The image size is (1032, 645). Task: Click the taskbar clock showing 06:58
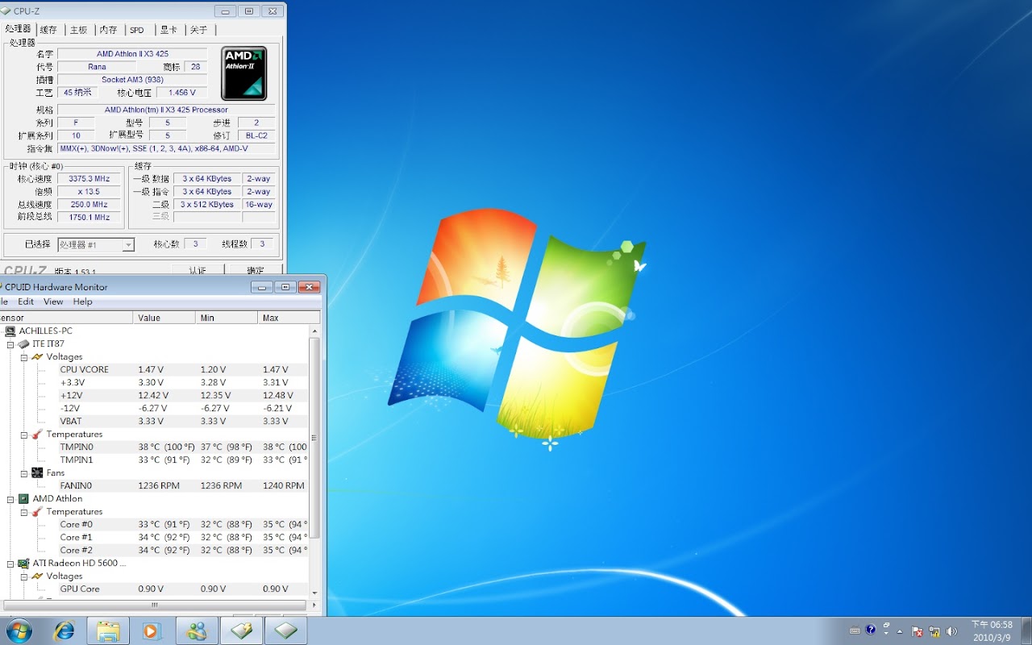(992, 630)
